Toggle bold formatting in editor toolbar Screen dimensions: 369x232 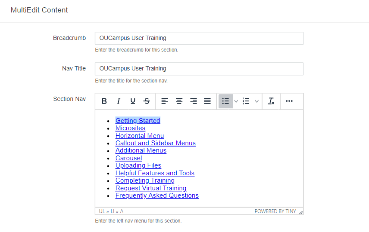pos(104,101)
